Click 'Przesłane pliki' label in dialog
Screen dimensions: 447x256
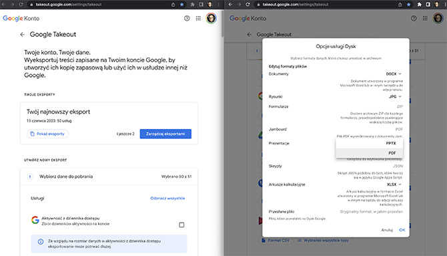click(x=282, y=212)
